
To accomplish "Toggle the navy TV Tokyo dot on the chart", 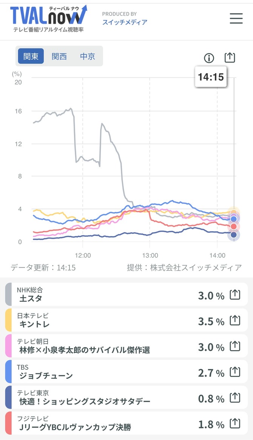I will pos(234,235).
